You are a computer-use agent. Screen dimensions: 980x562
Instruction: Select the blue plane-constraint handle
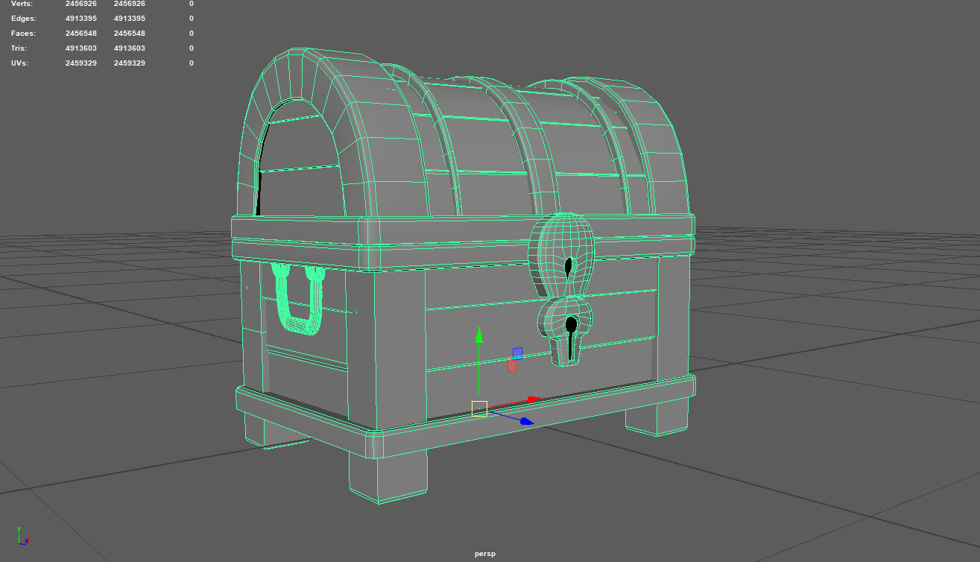click(516, 353)
